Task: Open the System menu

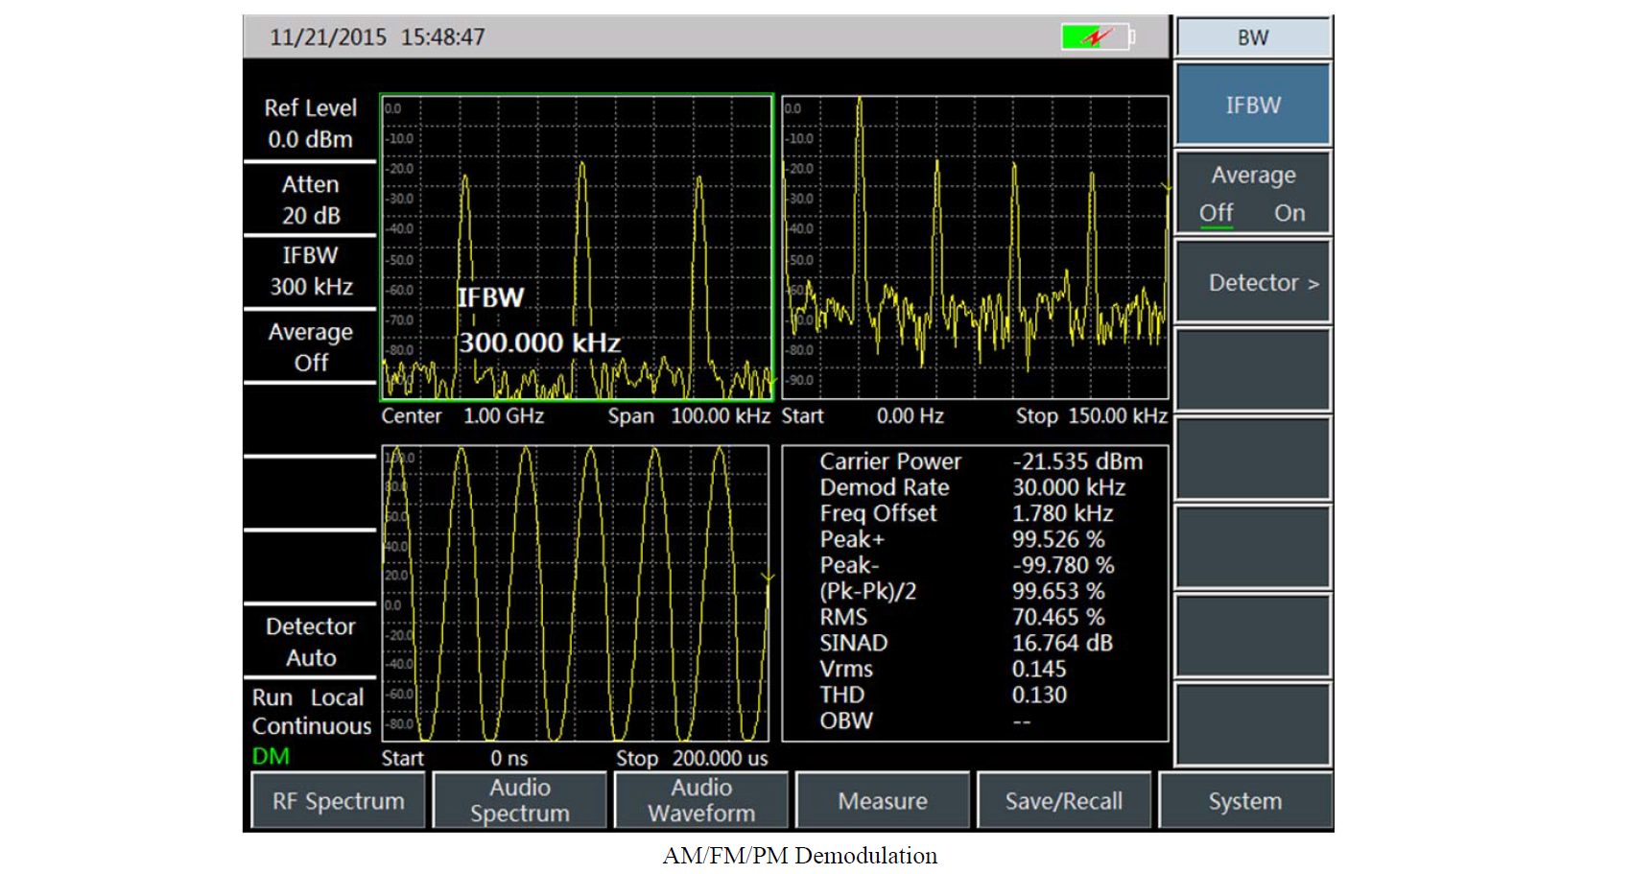Action: click(x=1245, y=801)
